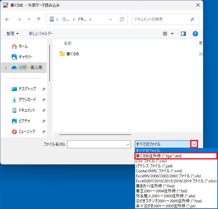Click the file type dropdown arrow
218x209 pixels.
pos(194,144)
